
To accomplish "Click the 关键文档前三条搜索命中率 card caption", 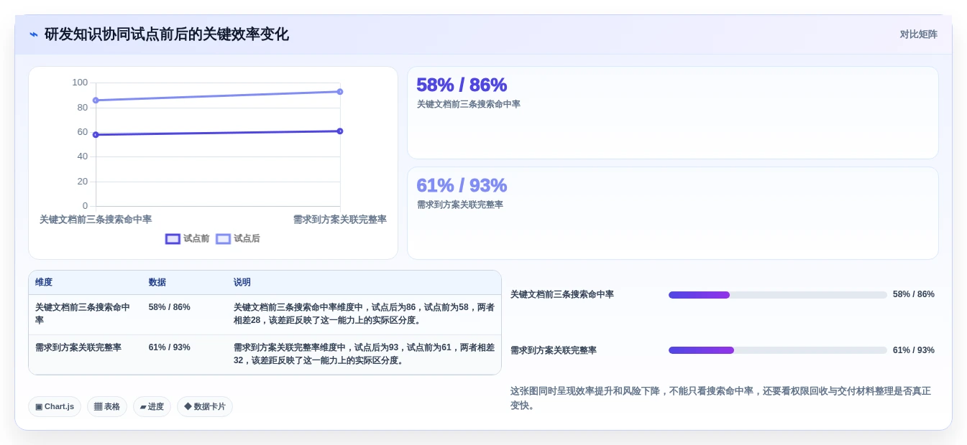I will click(469, 104).
